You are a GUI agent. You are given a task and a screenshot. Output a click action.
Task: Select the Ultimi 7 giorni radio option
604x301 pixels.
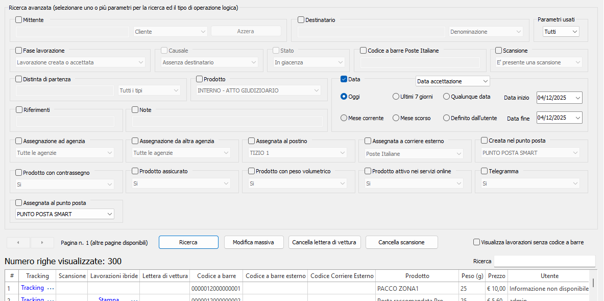tap(396, 97)
